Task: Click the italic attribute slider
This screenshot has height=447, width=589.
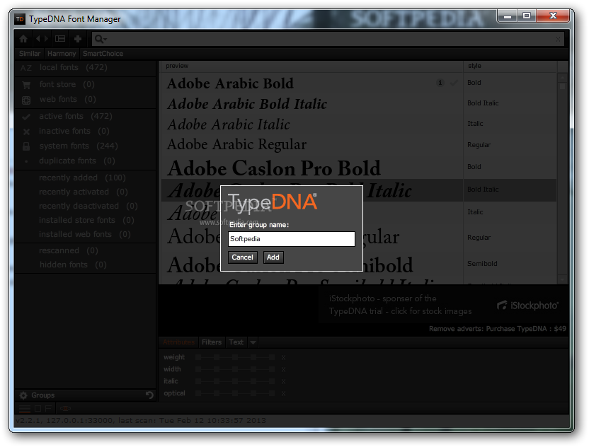Action: pos(235,381)
